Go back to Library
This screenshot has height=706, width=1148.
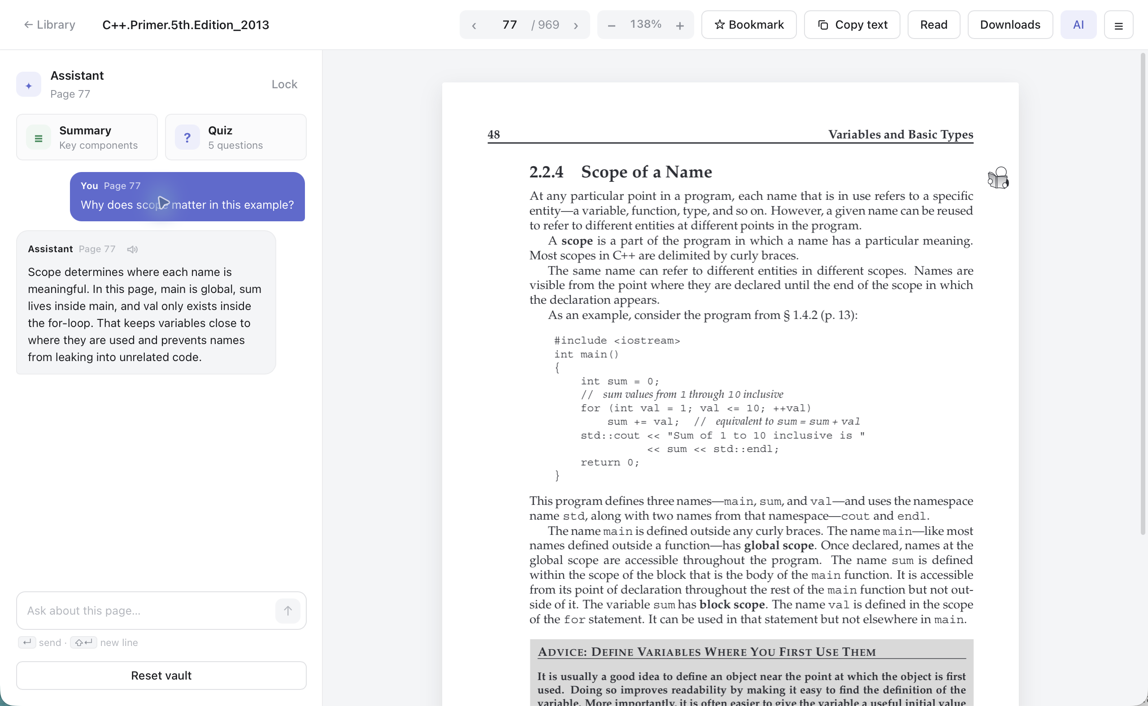[49, 25]
